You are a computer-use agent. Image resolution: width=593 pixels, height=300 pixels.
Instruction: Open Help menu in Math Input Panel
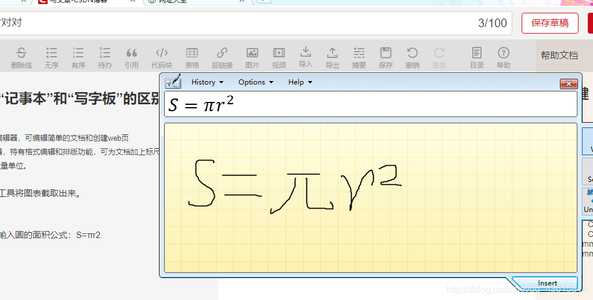300,82
